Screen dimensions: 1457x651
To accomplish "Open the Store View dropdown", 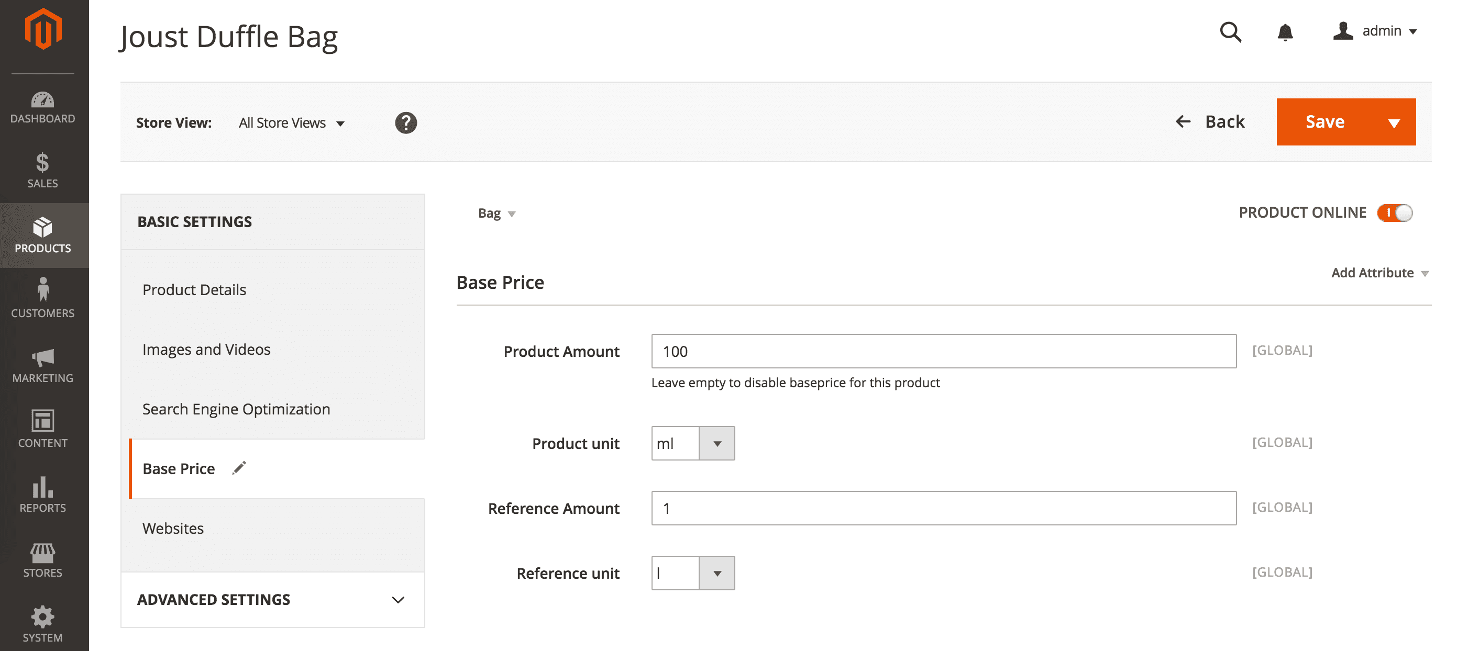I will (x=291, y=121).
